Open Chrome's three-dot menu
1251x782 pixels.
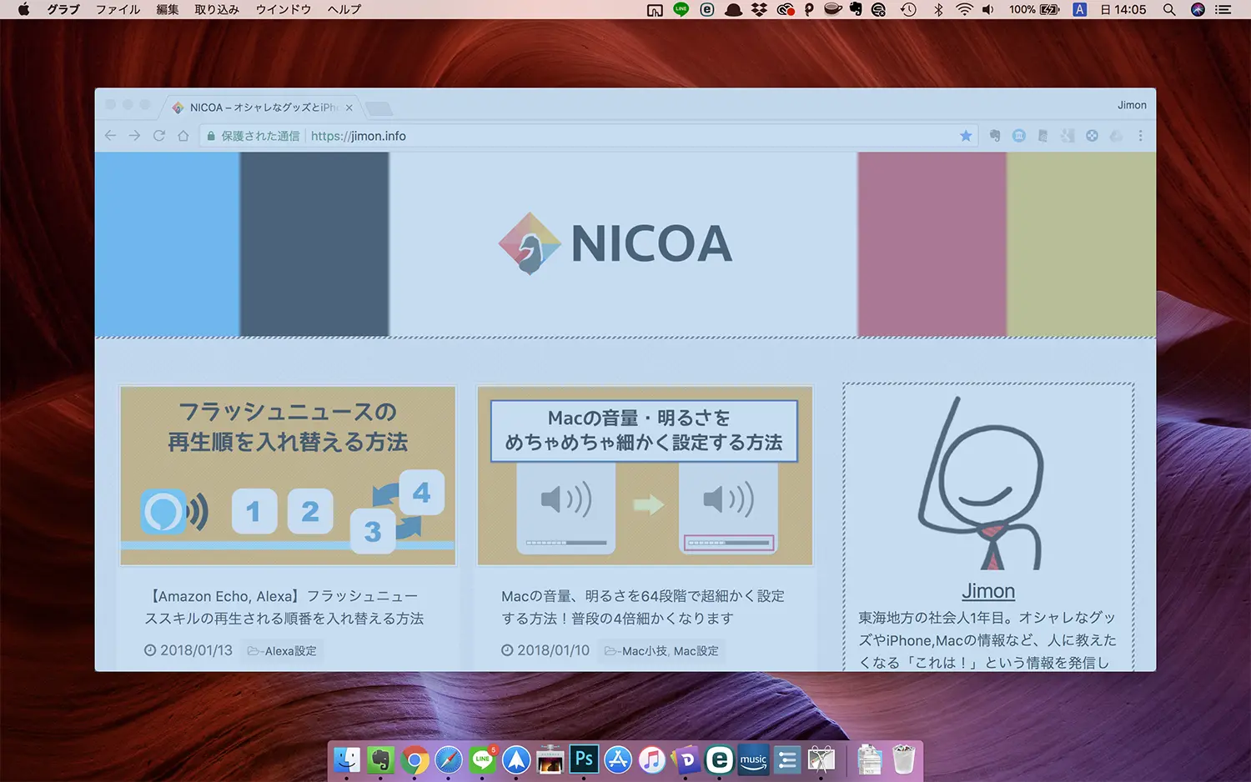pos(1140,136)
